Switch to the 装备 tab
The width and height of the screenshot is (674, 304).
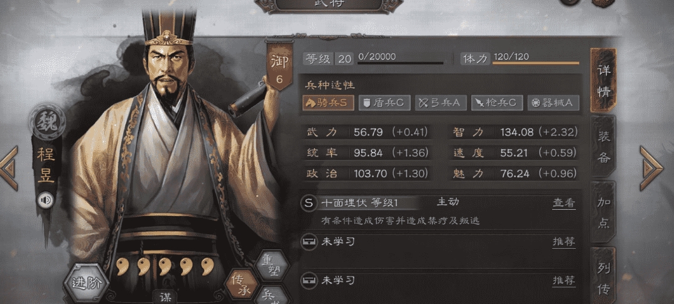click(604, 146)
